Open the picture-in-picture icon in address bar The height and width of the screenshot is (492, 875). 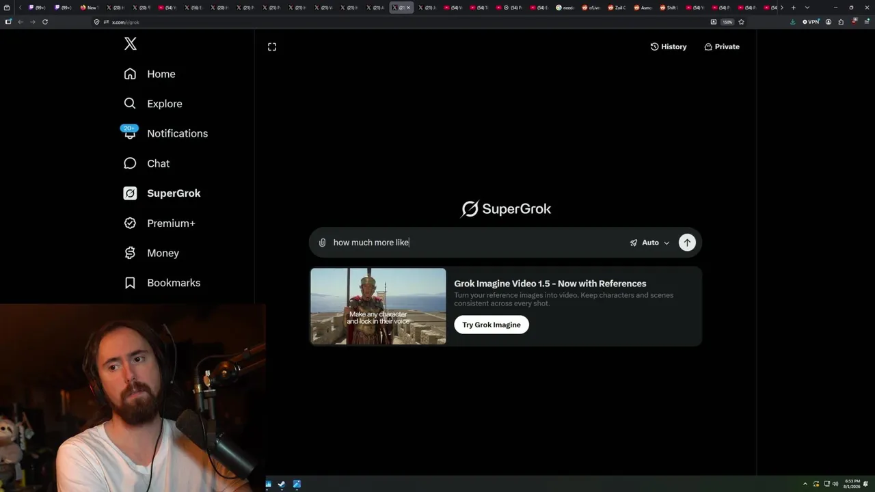[714, 22]
